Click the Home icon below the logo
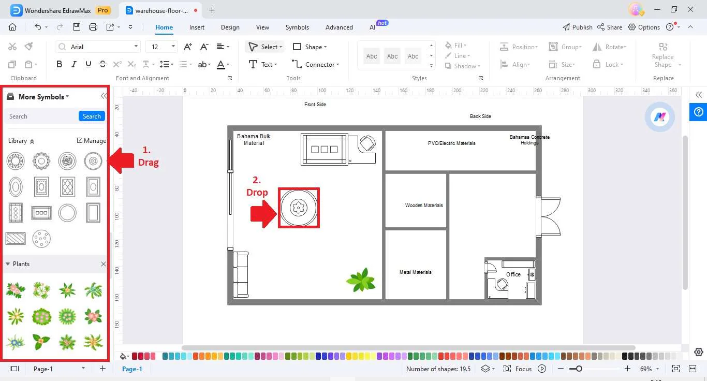The width and height of the screenshot is (707, 381). 12,27
